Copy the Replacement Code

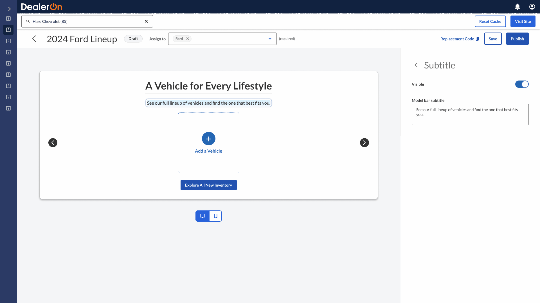click(x=460, y=39)
